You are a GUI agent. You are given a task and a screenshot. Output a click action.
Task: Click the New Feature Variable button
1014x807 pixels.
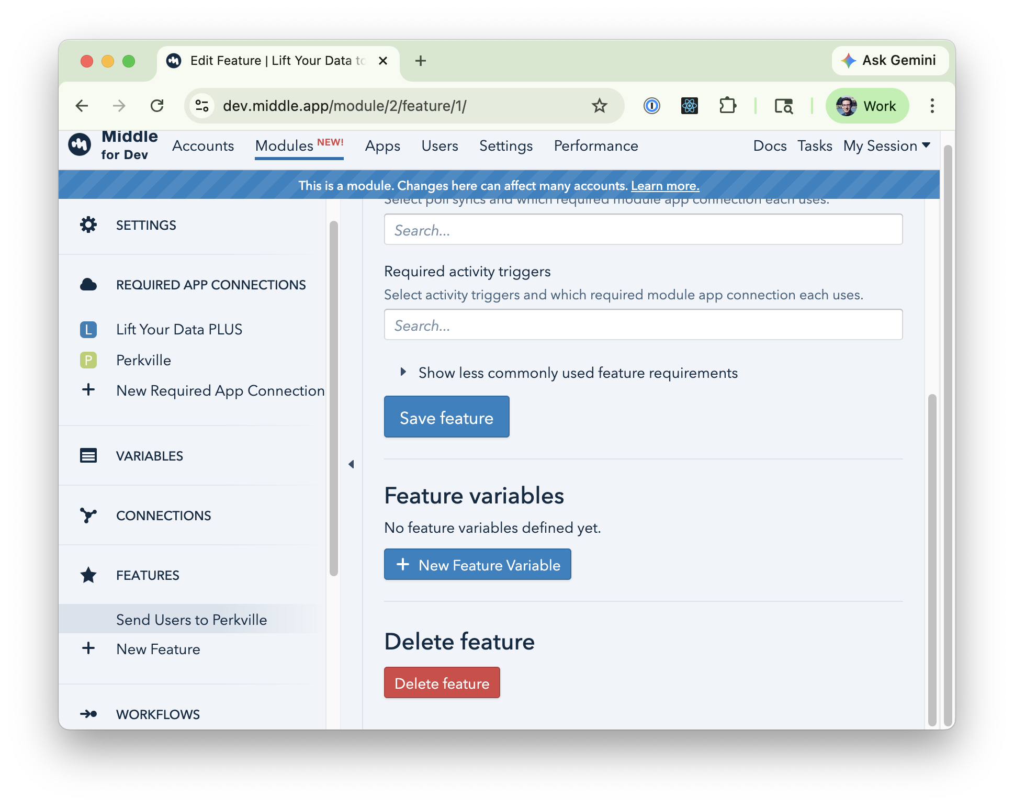tap(477, 565)
